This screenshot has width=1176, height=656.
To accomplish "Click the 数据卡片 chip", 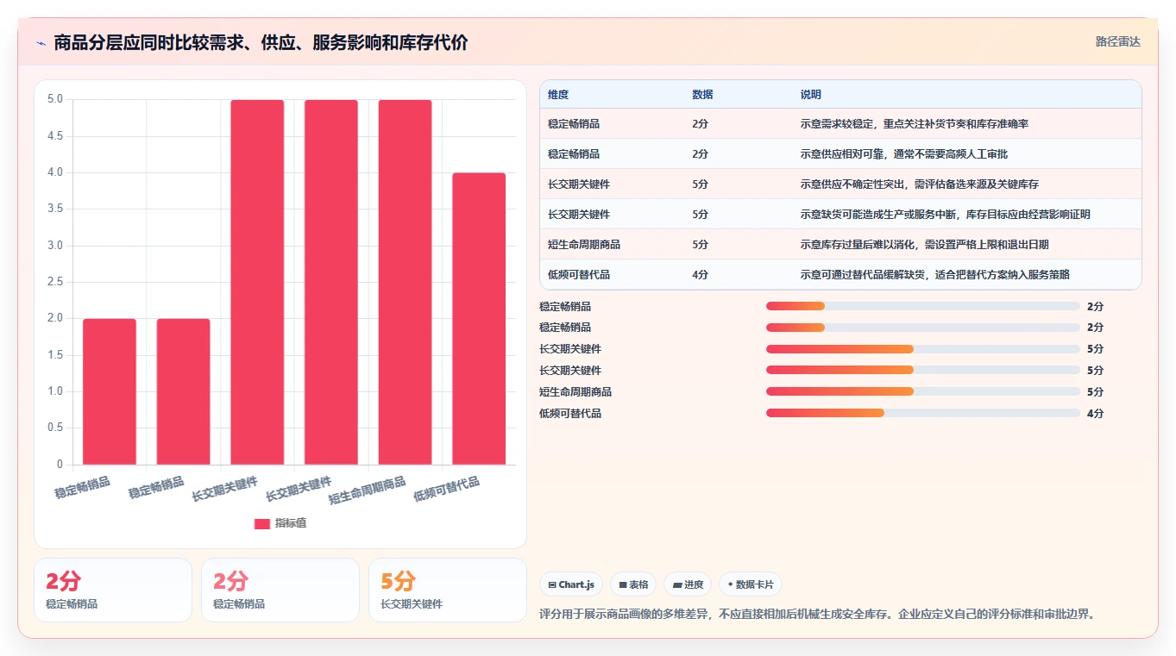I will 751,584.
